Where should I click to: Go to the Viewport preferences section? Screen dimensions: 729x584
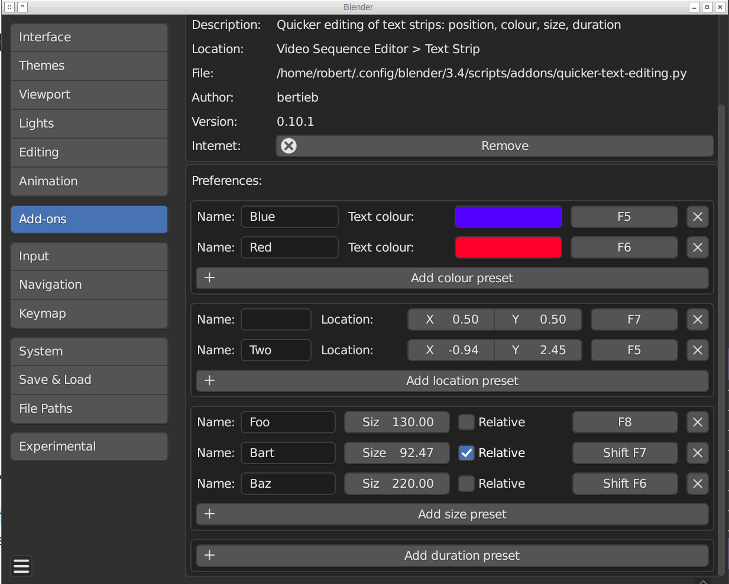tap(89, 94)
